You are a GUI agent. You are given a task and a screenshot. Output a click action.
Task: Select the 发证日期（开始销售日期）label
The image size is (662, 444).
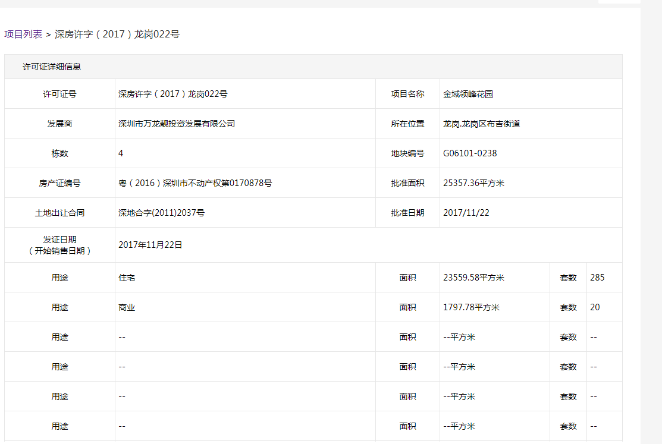pos(59,245)
